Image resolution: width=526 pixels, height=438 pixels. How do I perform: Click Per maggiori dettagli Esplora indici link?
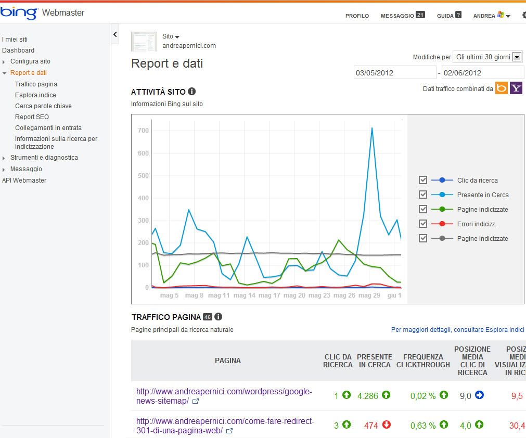pos(457,330)
